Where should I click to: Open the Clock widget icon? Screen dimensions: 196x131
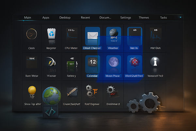[x=32, y=34]
